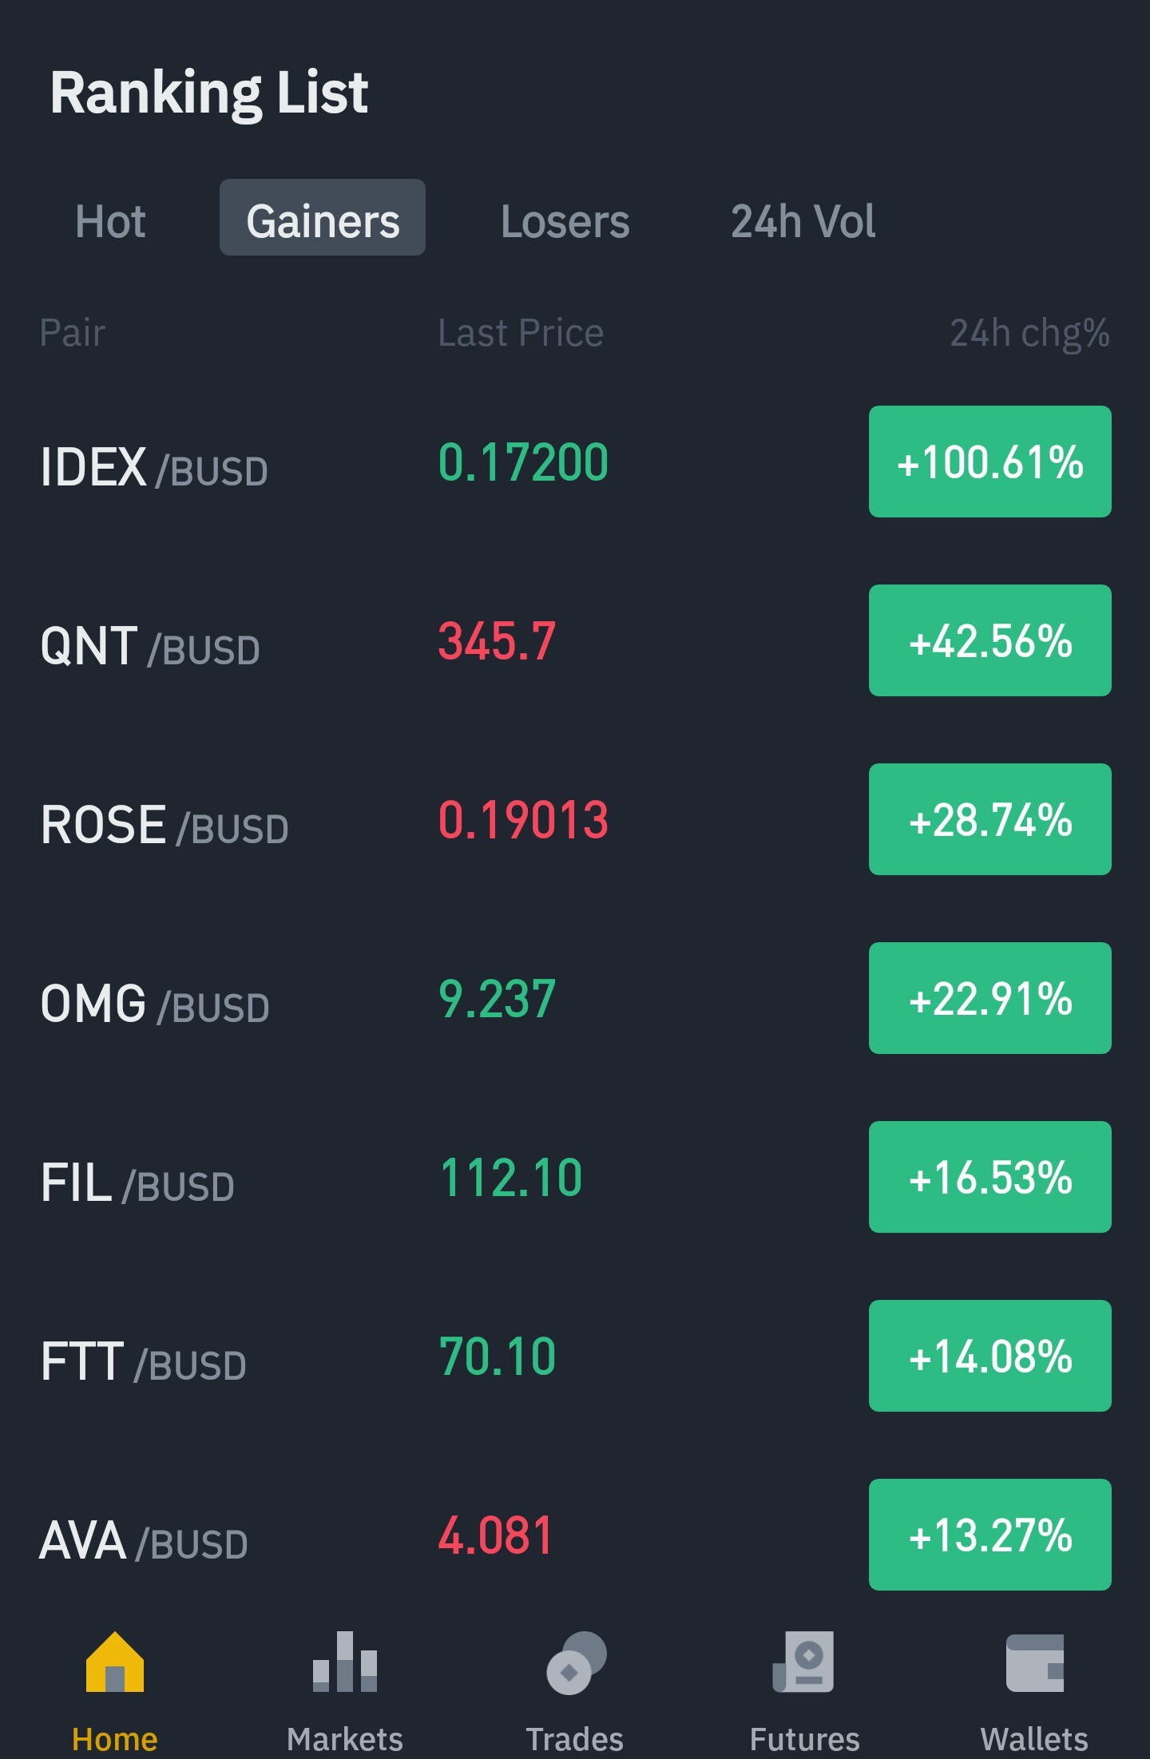Show the 24h Vol ranking
This screenshot has width=1150, height=1759.
(803, 221)
